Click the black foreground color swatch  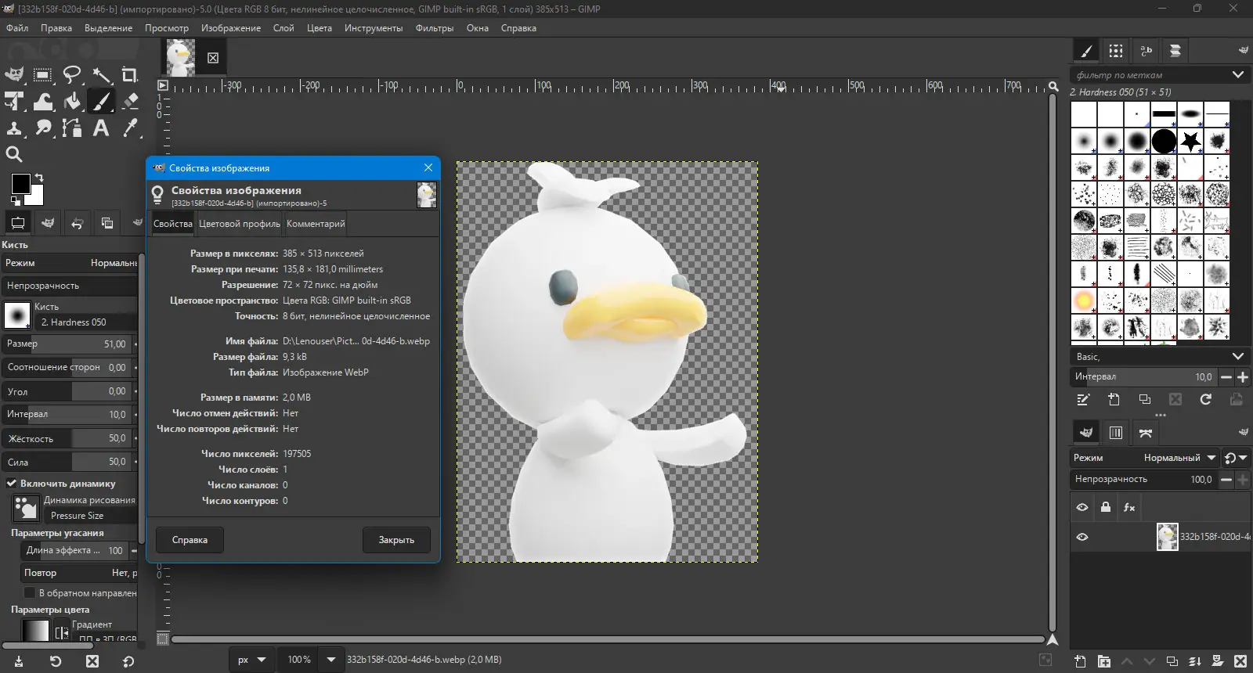point(20,184)
